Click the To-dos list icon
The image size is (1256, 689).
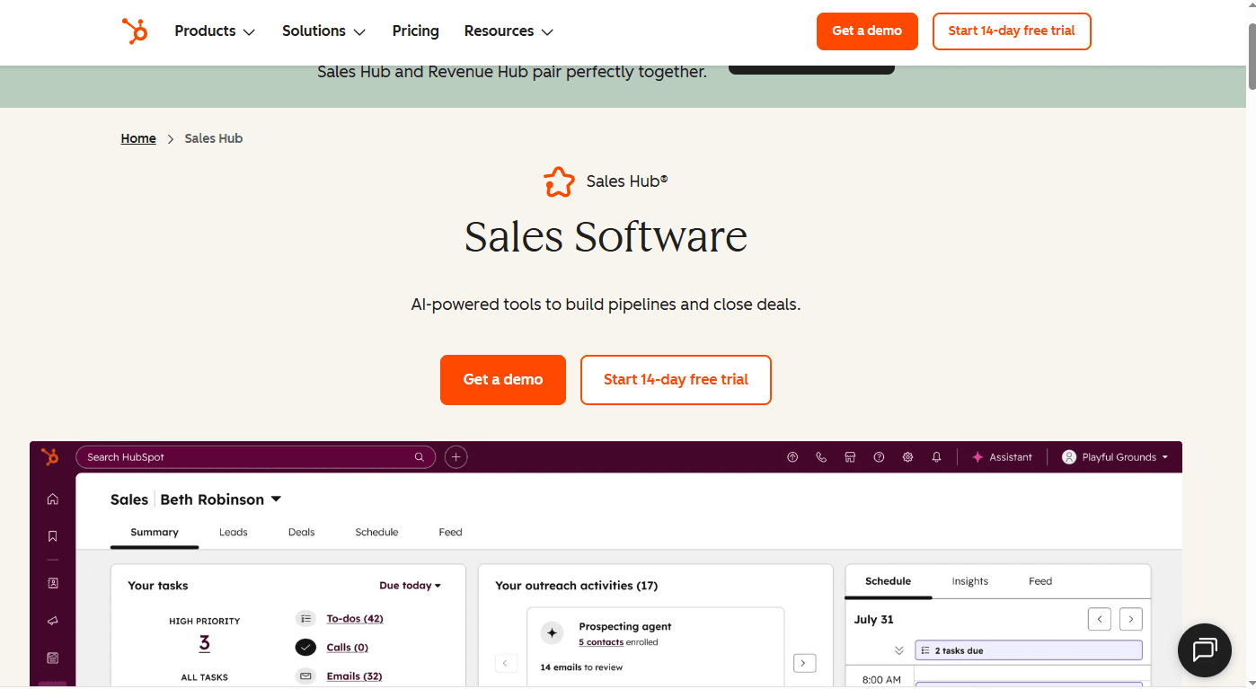306,618
